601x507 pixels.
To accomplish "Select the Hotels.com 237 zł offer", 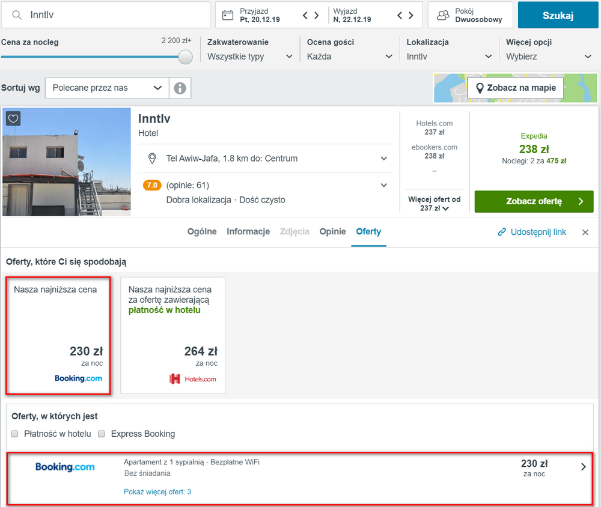I will point(435,127).
